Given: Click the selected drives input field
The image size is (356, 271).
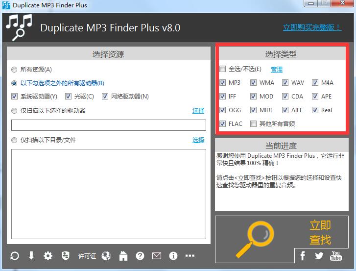Looking at the screenshot, I should (109, 125).
